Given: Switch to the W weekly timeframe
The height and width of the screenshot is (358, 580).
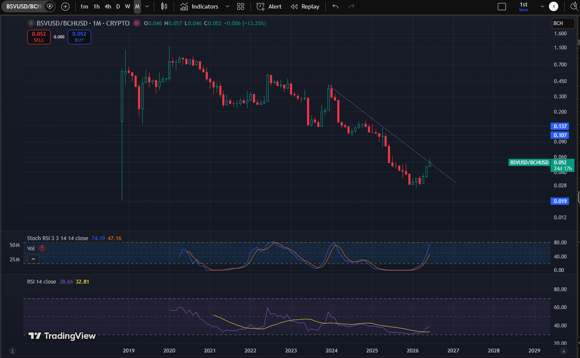Looking at the screenshot, I should [x=128, y=7].
